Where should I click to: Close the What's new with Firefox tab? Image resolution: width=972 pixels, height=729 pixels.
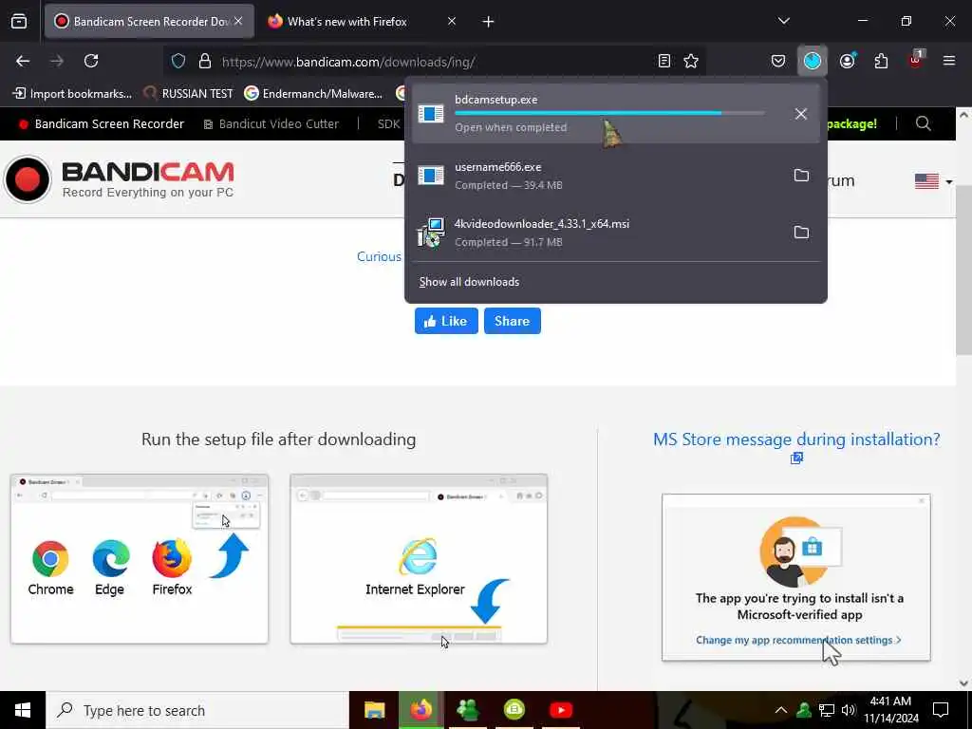[451, 21]
